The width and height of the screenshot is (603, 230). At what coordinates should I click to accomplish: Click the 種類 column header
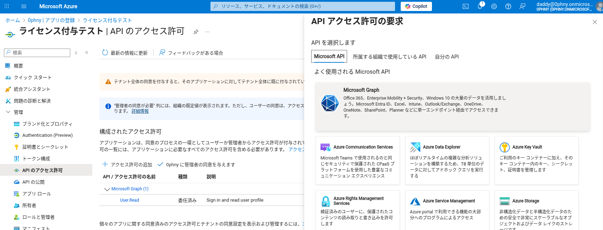tap(183, 177)
